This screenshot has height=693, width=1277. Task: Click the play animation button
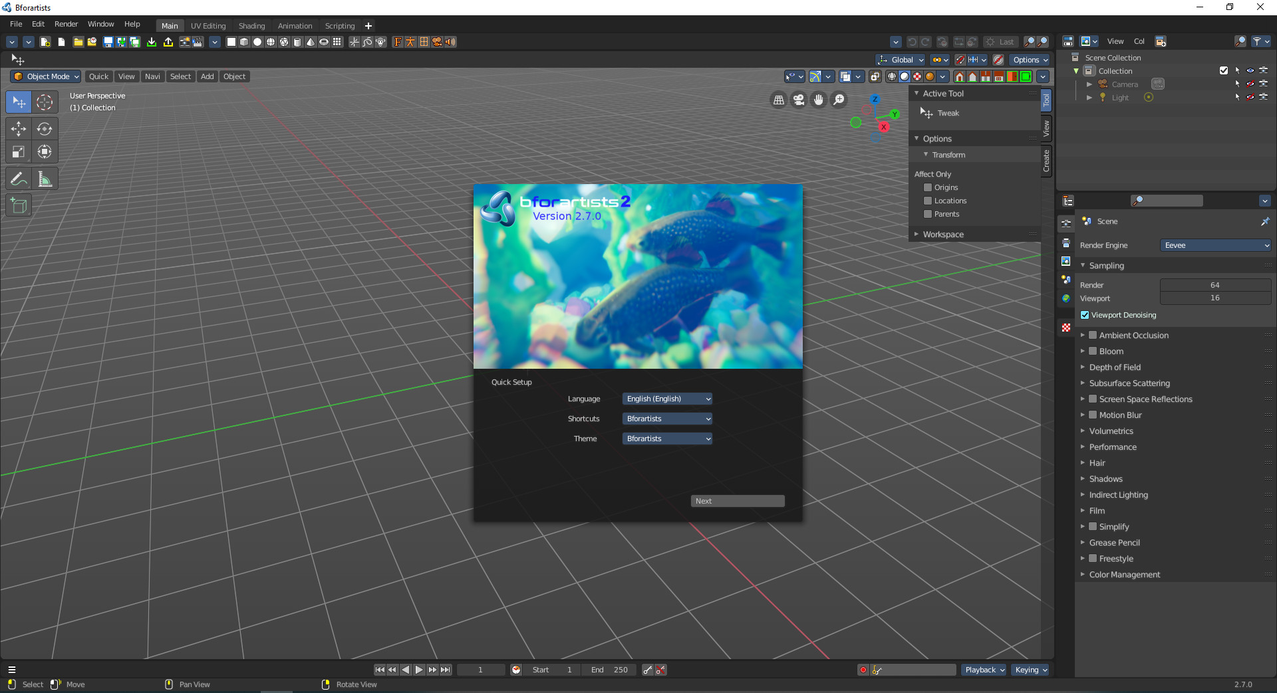pyautogui.click(x=419, y=670)
